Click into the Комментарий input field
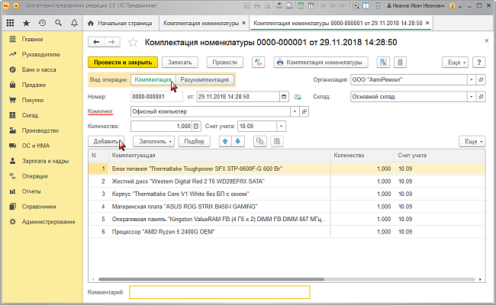This screenshot has height=305, width=496. pyautogui.click(x=219, y=292)
